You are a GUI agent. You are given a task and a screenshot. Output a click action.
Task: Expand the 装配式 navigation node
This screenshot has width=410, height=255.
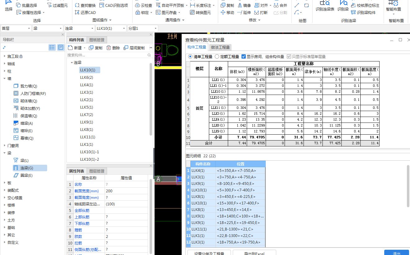pyautogui.click(x=4, y=190)
